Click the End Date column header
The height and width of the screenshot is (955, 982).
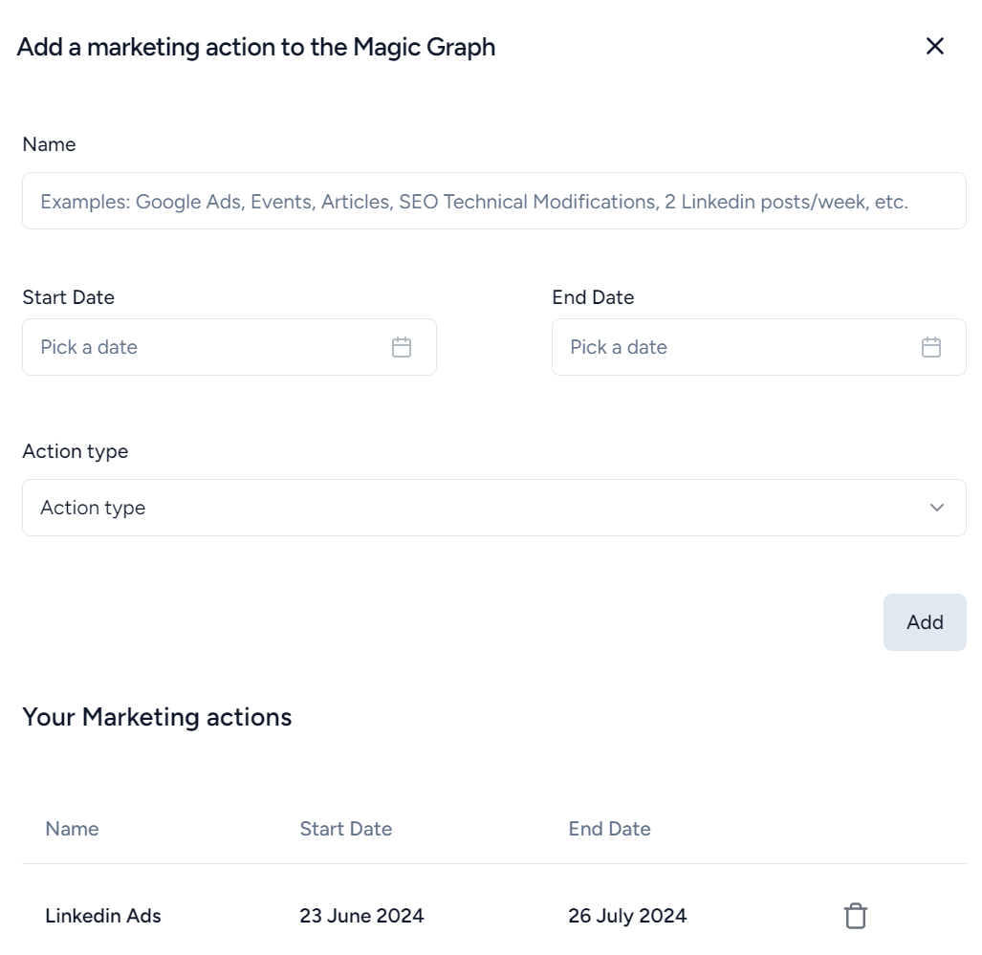tap(609, 829)
